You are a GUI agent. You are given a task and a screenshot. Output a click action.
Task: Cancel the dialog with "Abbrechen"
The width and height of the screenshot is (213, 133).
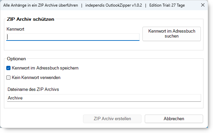(x=174, y=119)
